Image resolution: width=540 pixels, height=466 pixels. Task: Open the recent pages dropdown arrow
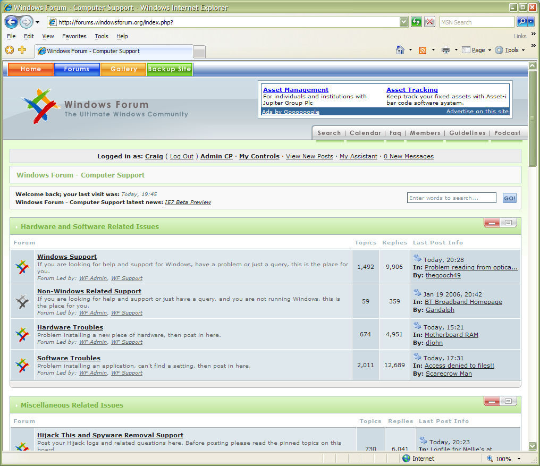tap(37, 22)
